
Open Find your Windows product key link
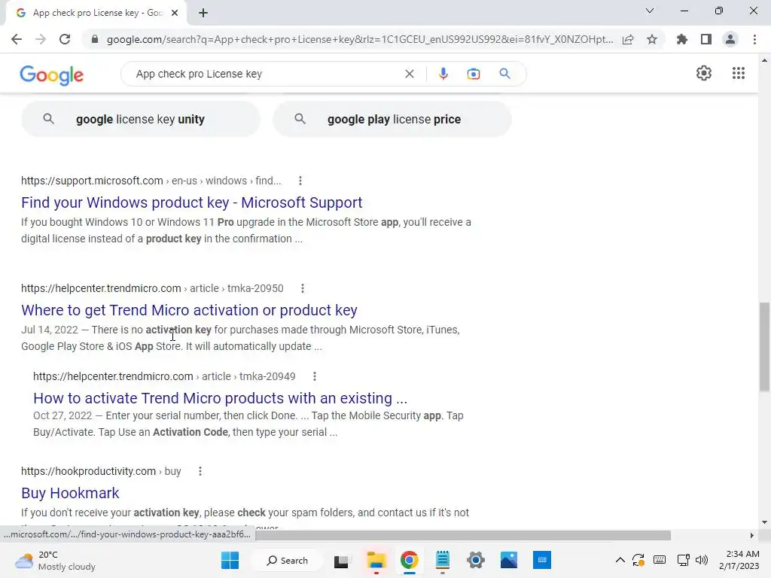point(192,202)
